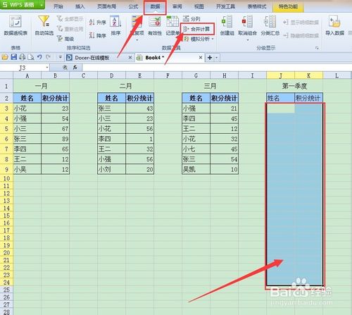
Task: Select cell 吴凯 in March table
Action: point(196,169)
